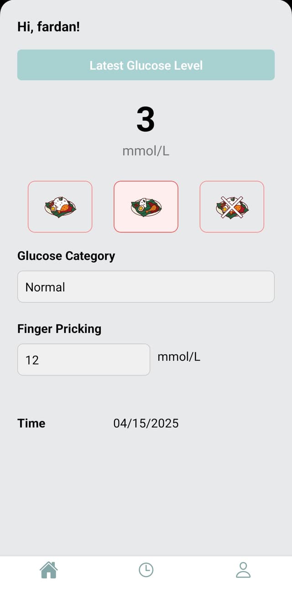Open the history clock tab

tap(146, 570)
